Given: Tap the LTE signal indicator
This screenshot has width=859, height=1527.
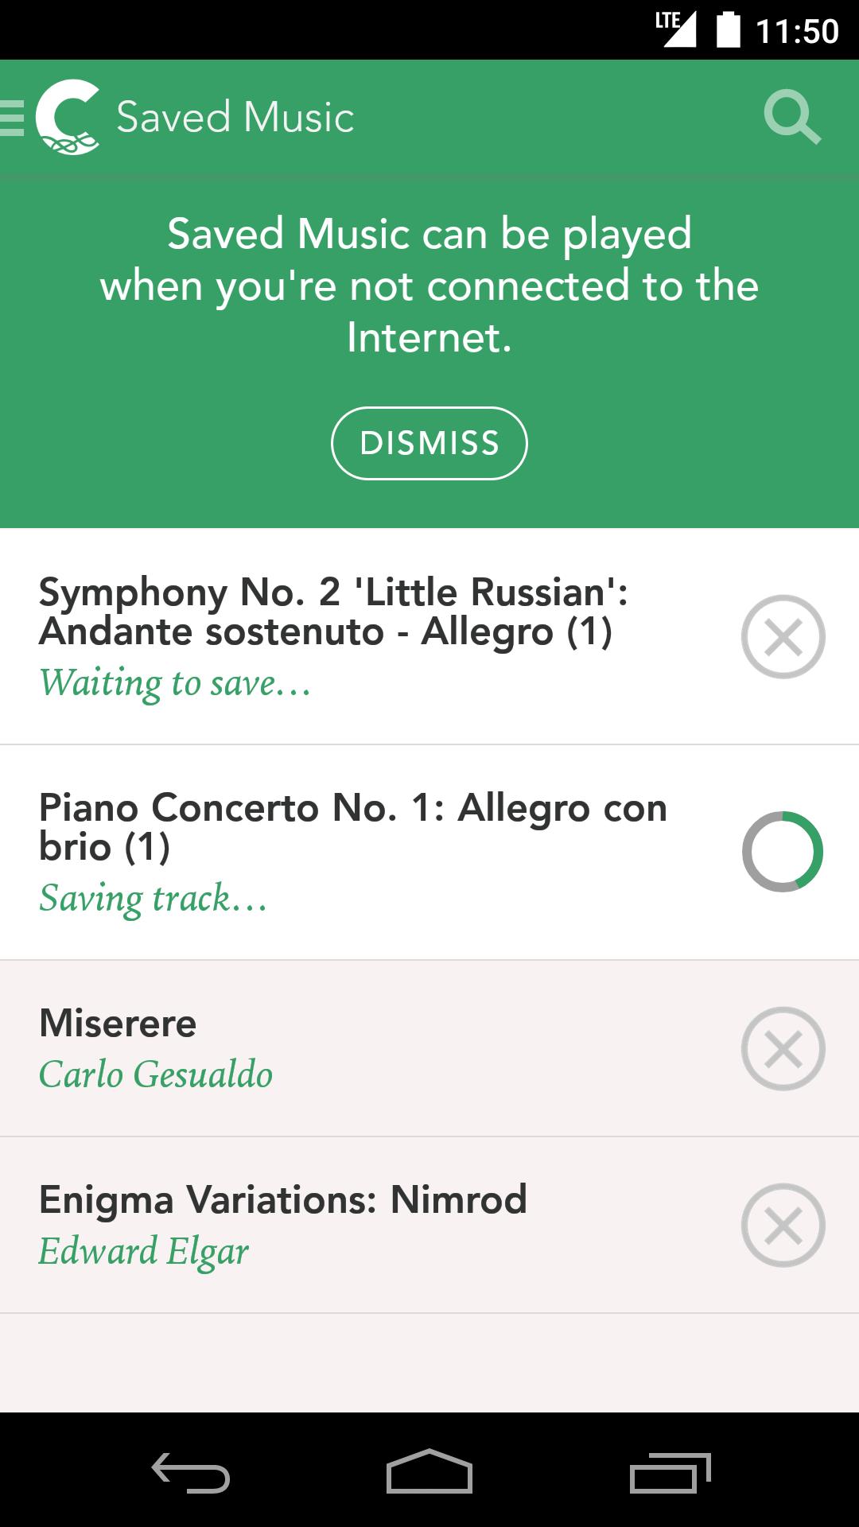Looking at the screenshot, I should coord(674,30).
